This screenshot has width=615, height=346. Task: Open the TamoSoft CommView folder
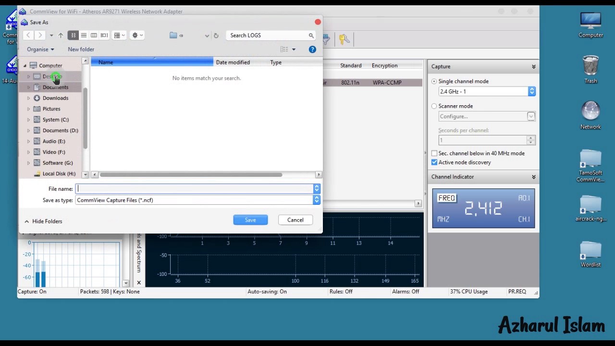590,166
